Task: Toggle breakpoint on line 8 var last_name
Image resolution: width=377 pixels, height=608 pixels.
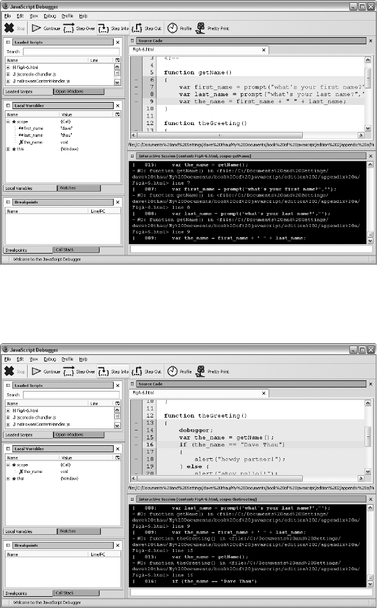Action: (x=136, y=94)
